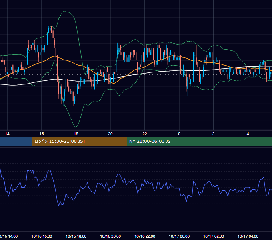This screenshot has height=240, width=272.
Task: Click the 18 hour label on the price chart axis
Action: pos(76,134)
